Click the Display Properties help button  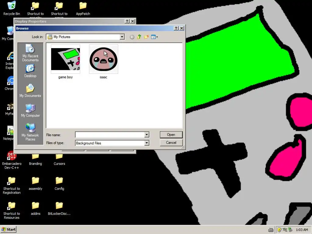point(127,21)
